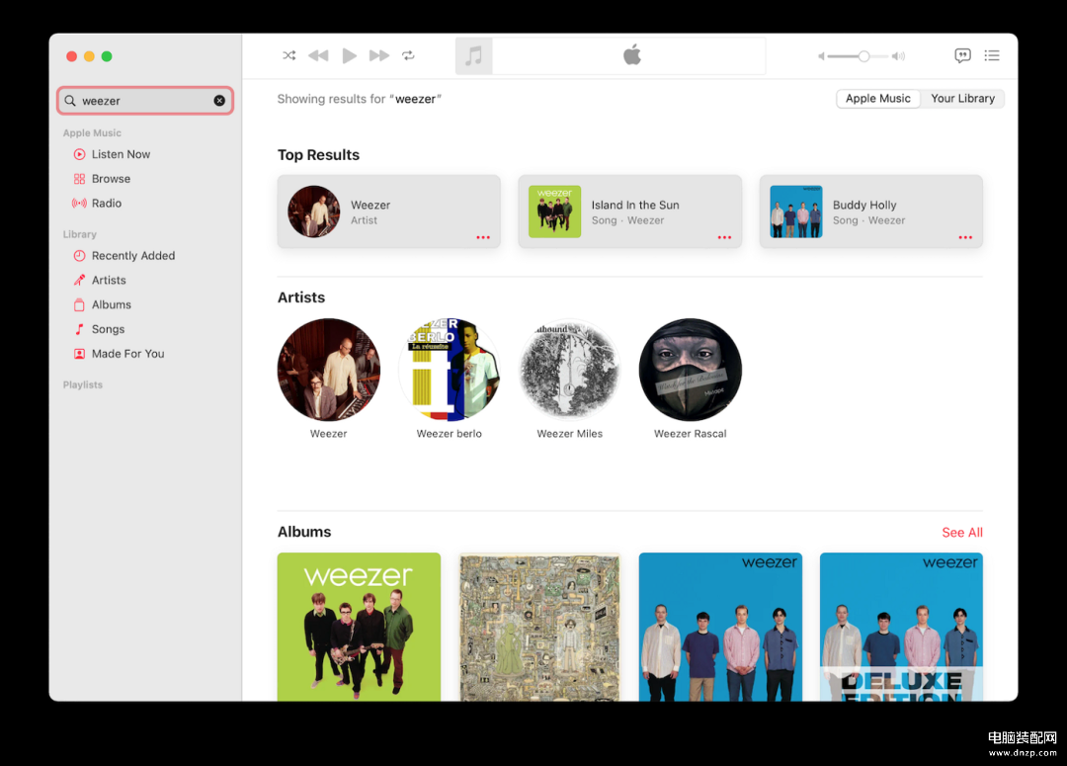Adjust the volume slider knob

tap(863, 56)
